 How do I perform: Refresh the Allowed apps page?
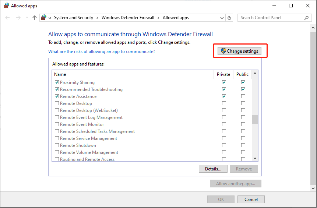click(x=229, y=18)
